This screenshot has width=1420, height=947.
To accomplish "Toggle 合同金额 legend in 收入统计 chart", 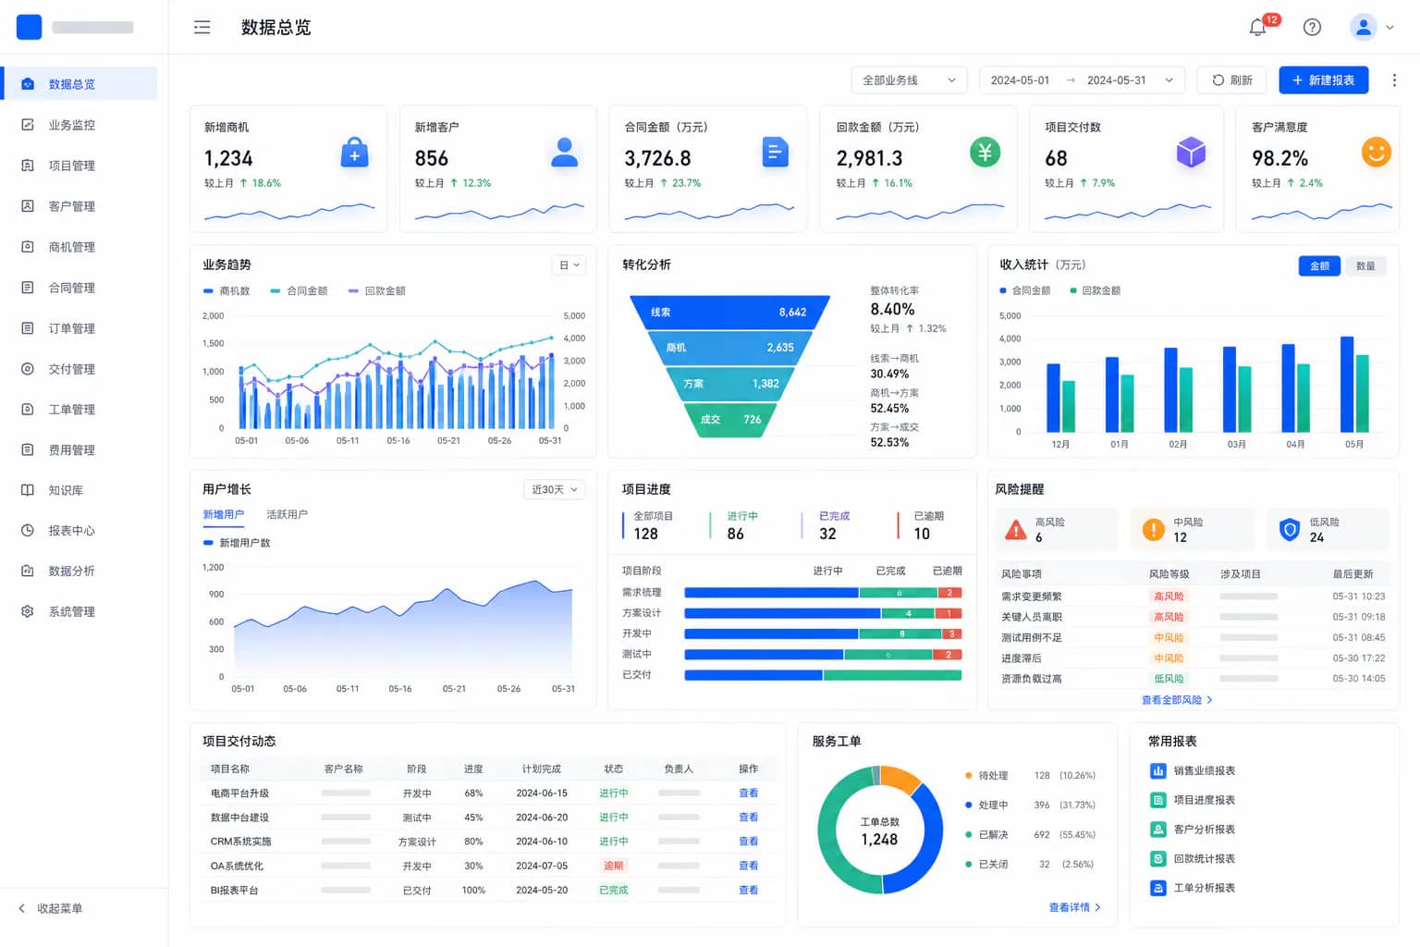I will point(1025,290).
